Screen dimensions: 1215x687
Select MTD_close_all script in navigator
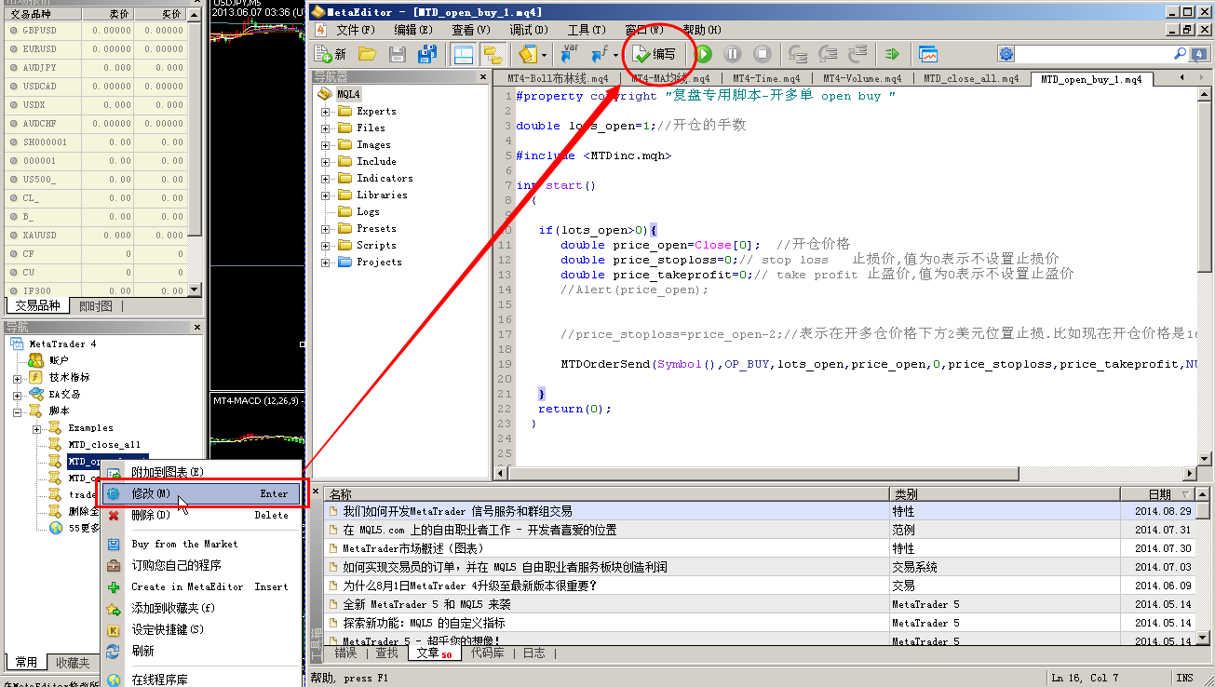[x=103, y=445]
